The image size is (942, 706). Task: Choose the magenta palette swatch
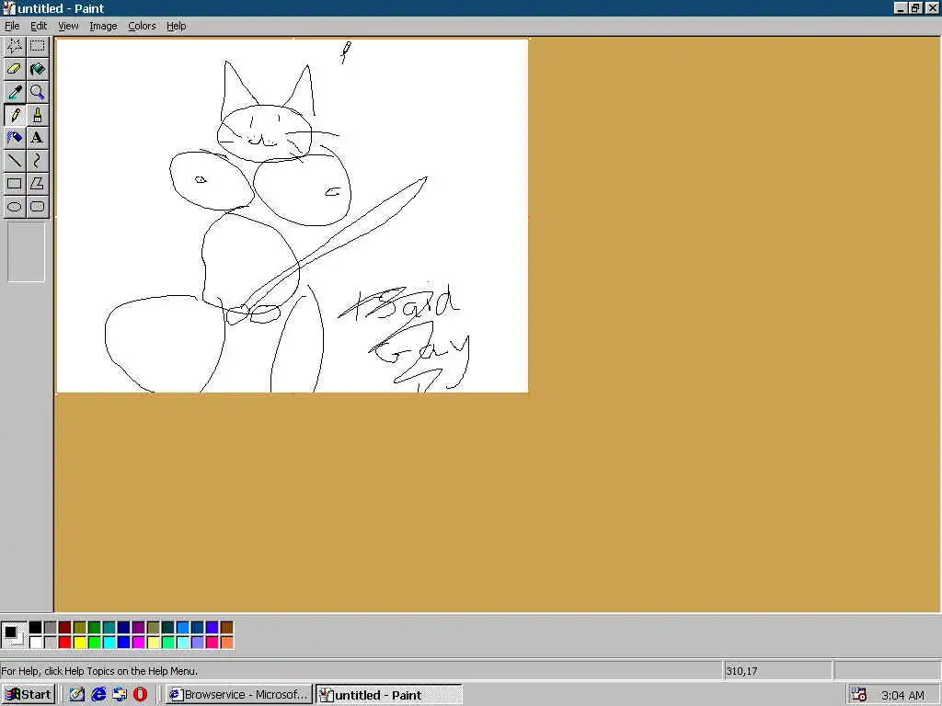click(138, 643)
